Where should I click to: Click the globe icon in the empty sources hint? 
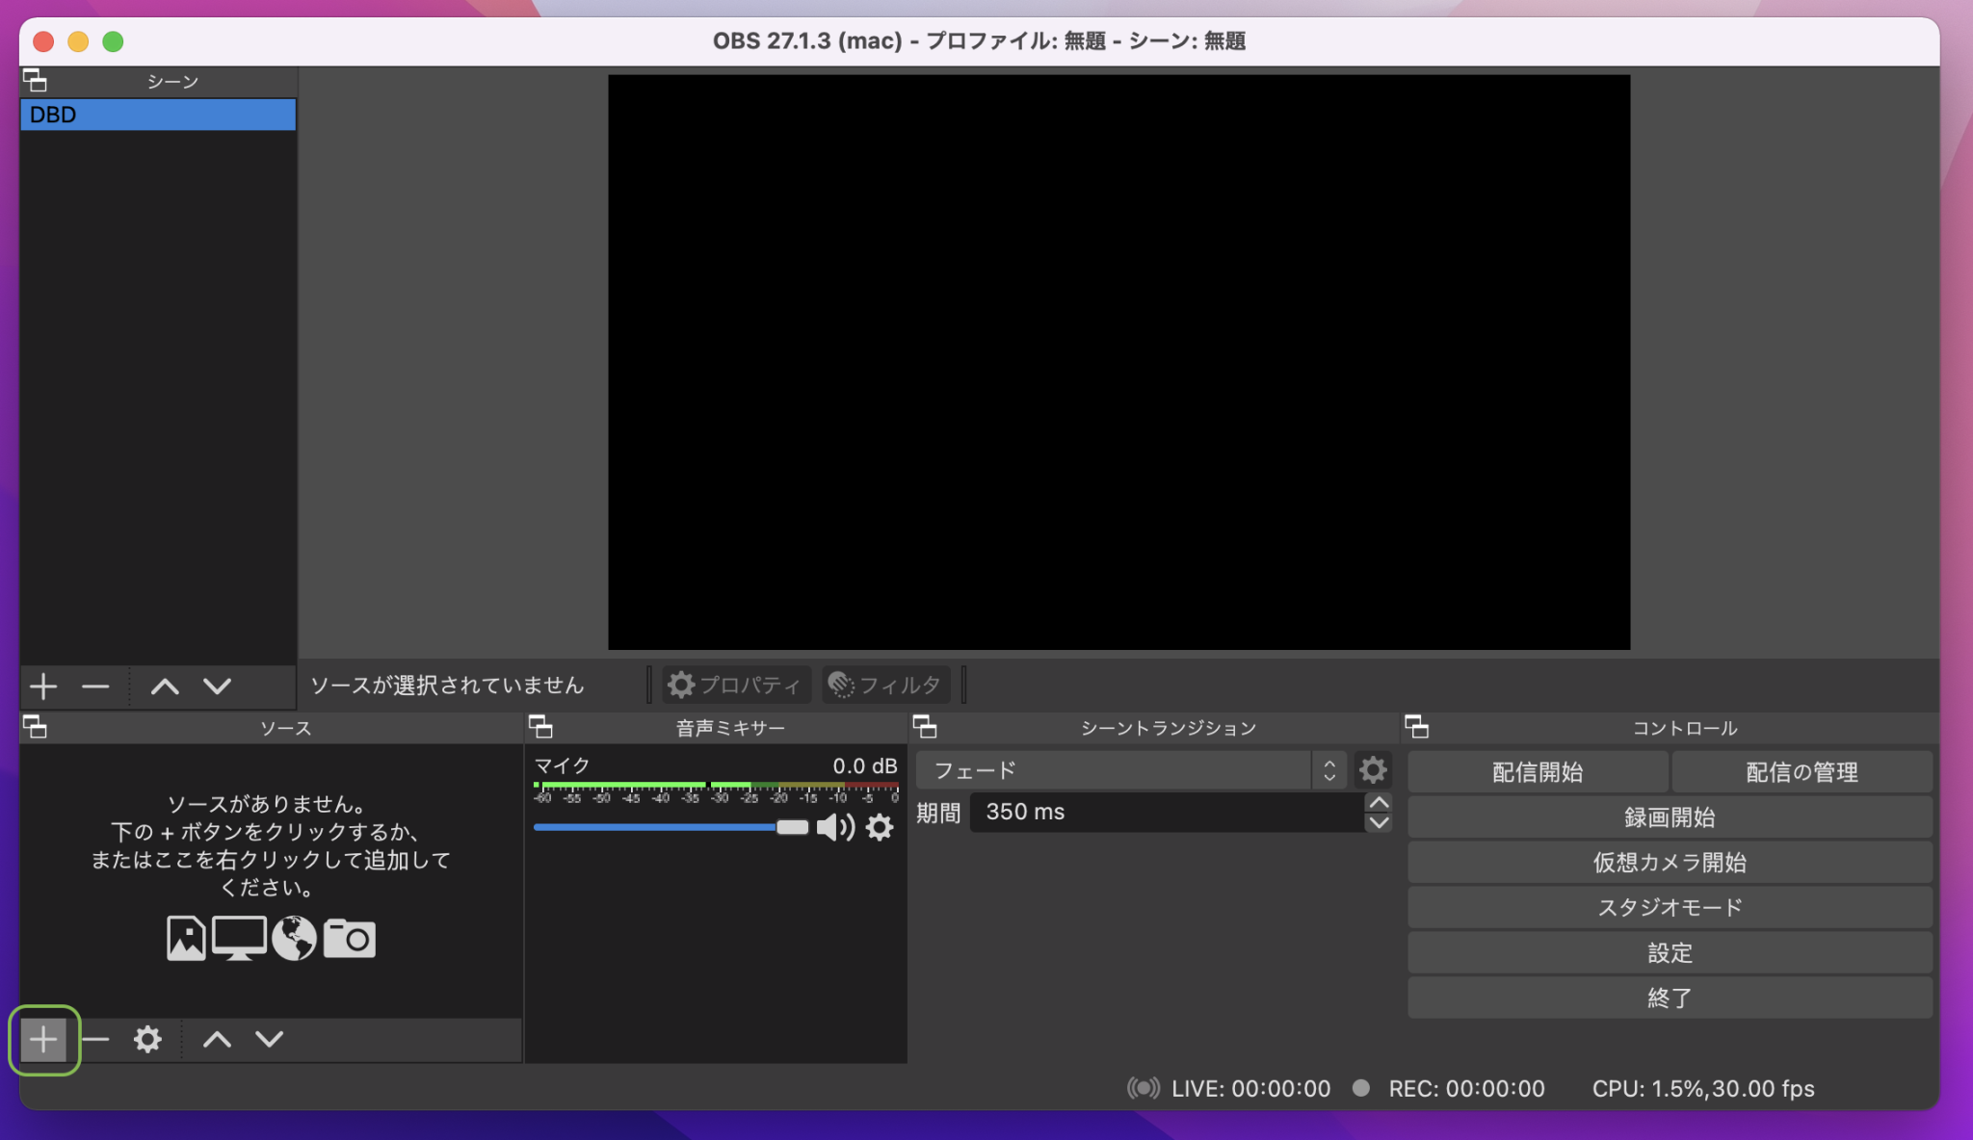coord(295,937)
